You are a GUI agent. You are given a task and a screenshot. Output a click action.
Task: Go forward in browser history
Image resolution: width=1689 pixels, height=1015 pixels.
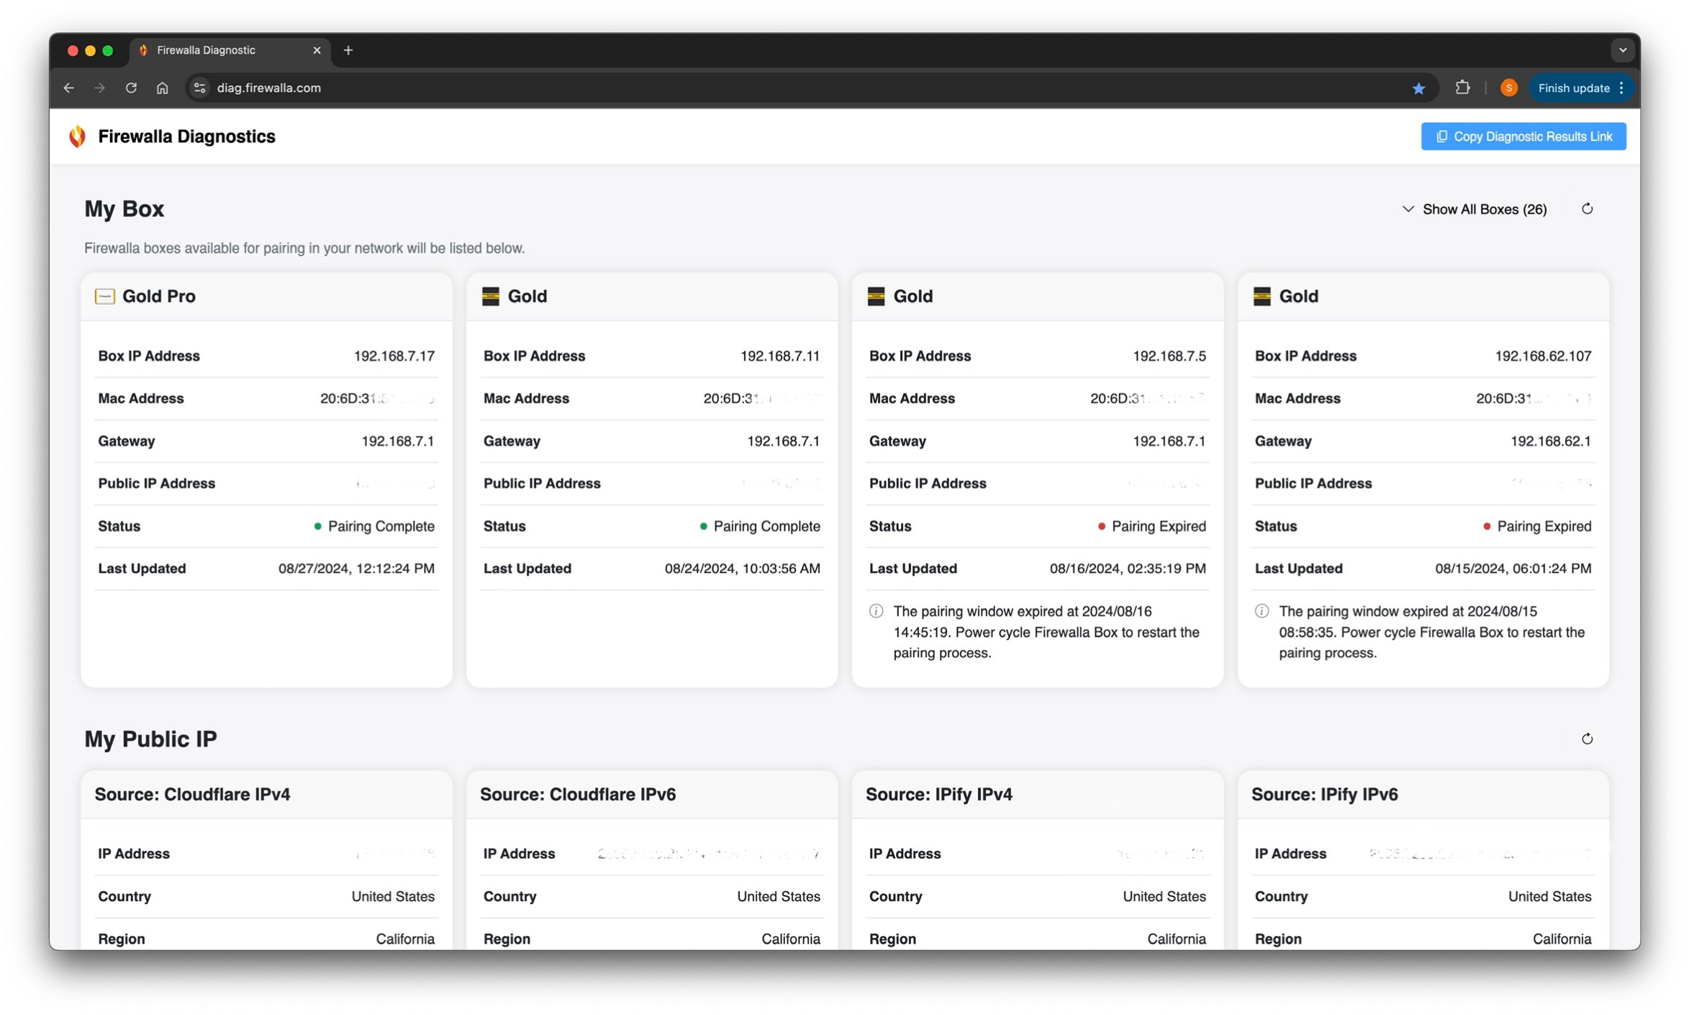(99, 88)
